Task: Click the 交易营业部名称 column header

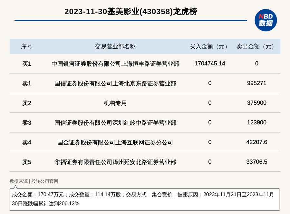Action: pyautogui.click(x=115, y=46)
